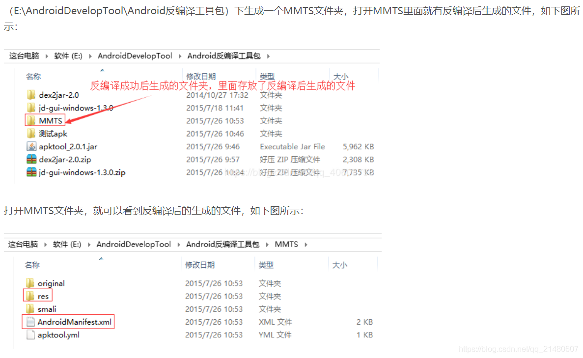The width and height of the screenshot is (583, 358).
Task: Expand arrow after Android反编译工具包 in upper address bar
Action: 268,56
